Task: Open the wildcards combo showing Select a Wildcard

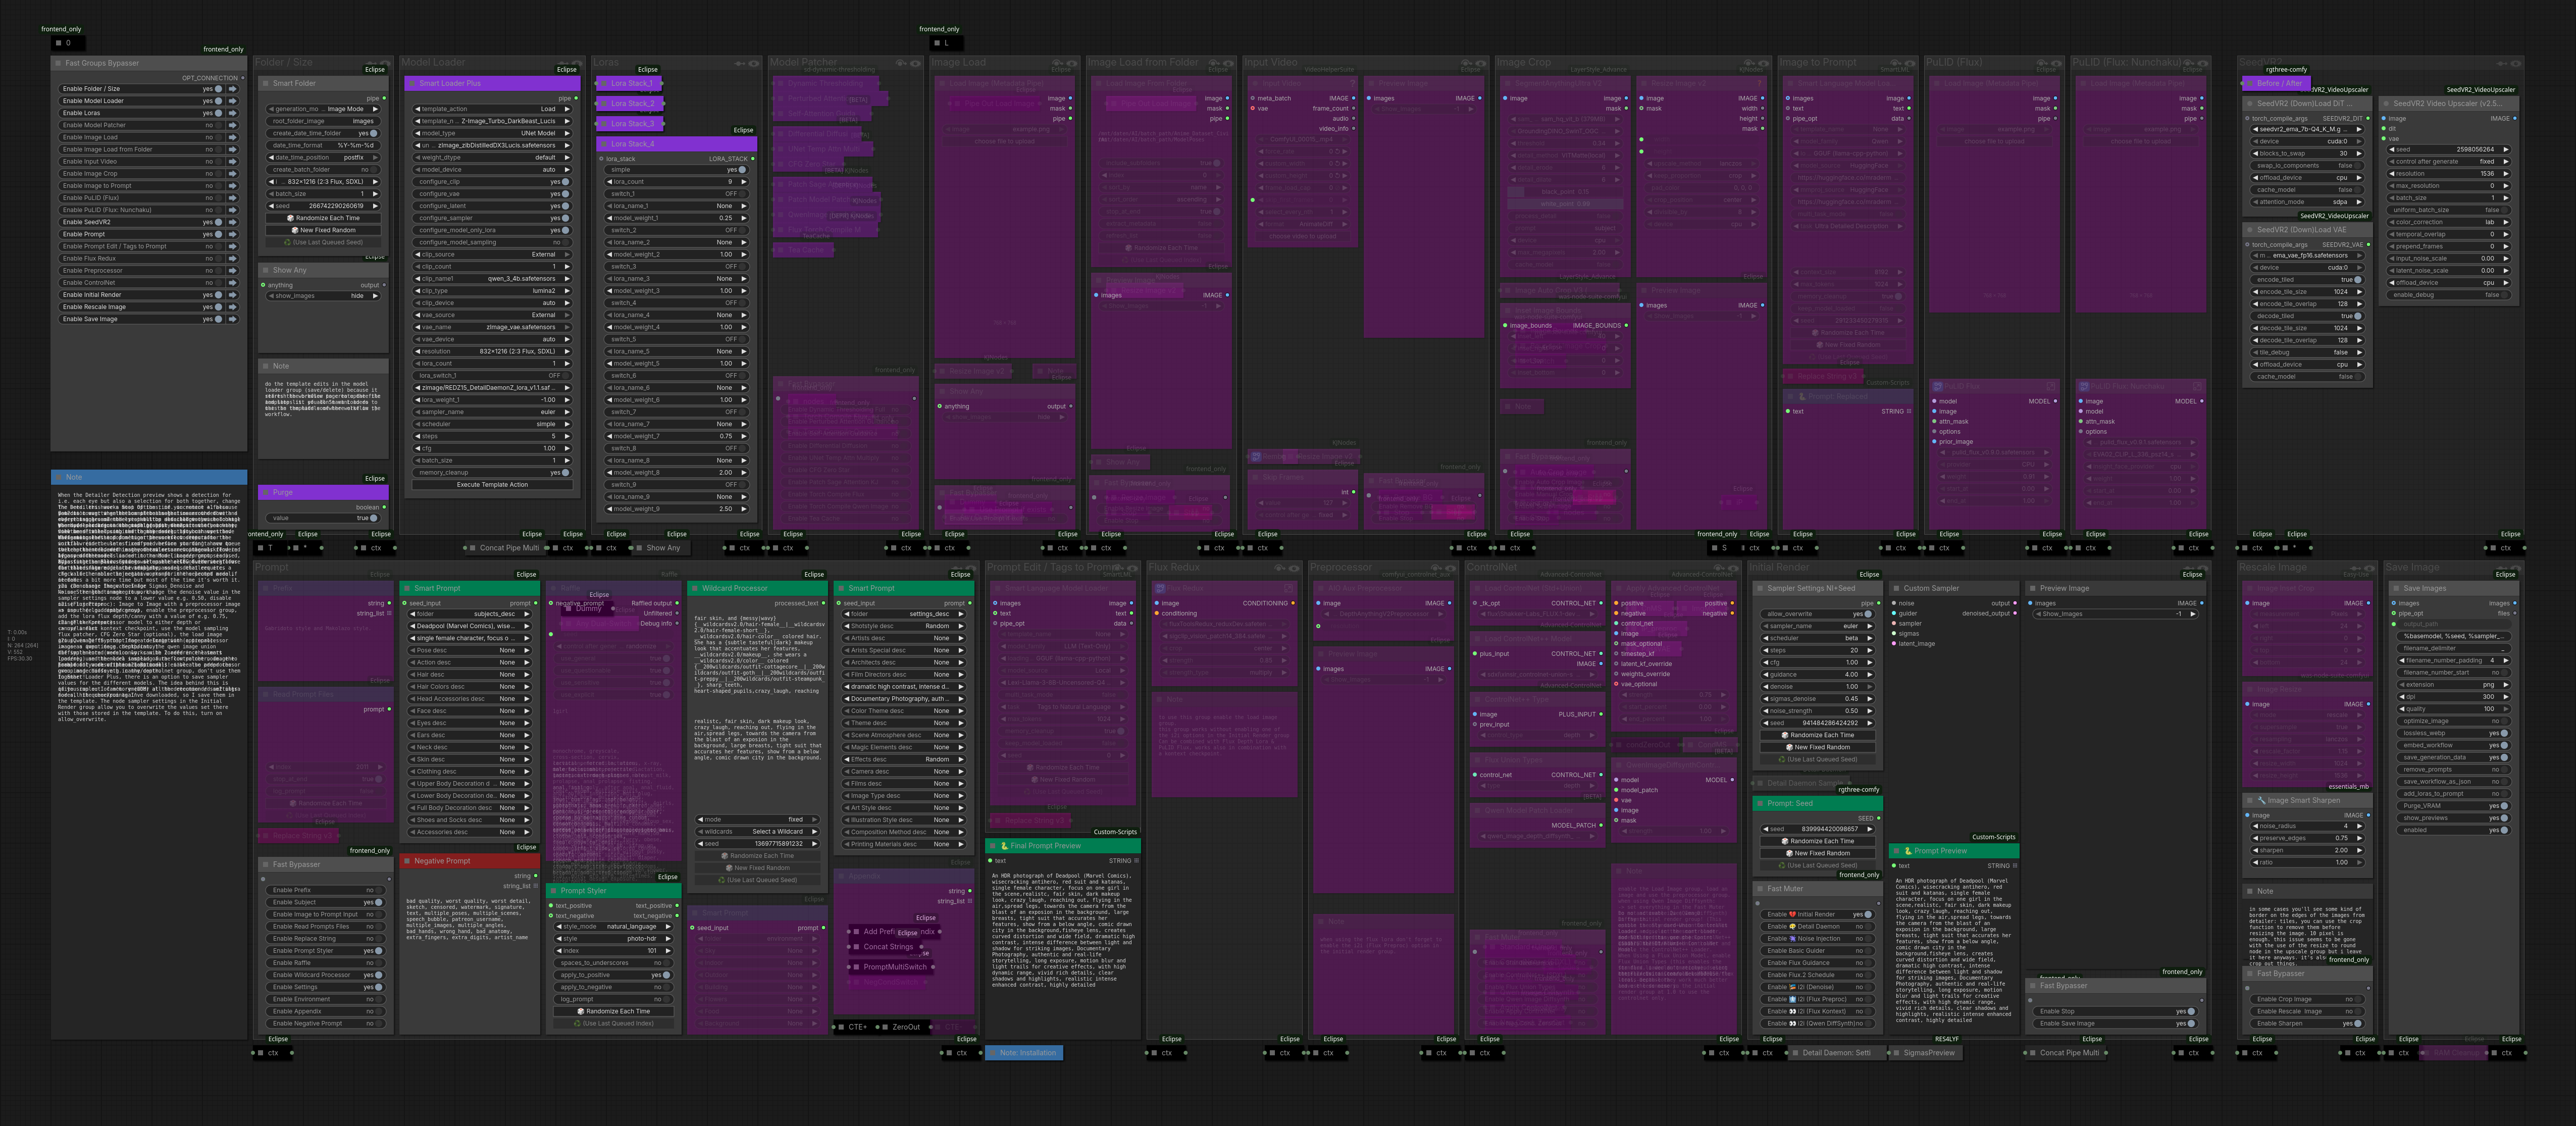Action: pyautogui.click(x=759, y=832)
